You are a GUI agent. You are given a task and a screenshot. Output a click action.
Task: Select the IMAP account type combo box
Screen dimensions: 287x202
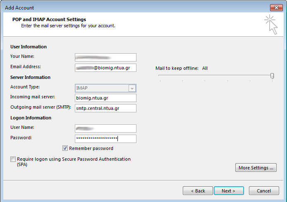101,88
